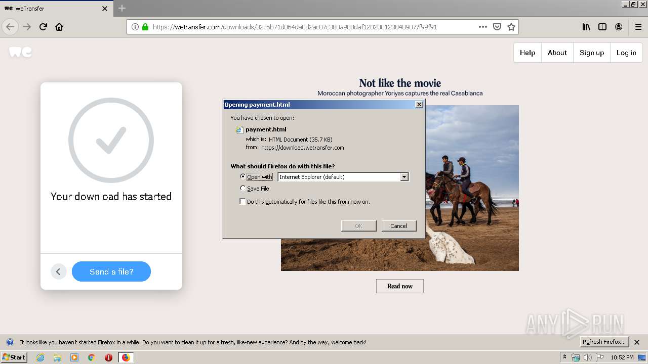Dismiss the Firefox refresh notification bar
Image resolution: width=648 pixels, height=364 pixels.
637,342
